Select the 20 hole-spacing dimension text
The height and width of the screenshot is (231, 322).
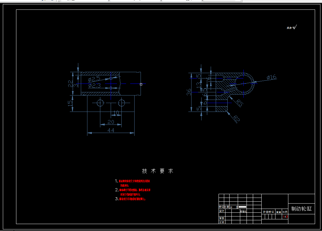(111, 122)
